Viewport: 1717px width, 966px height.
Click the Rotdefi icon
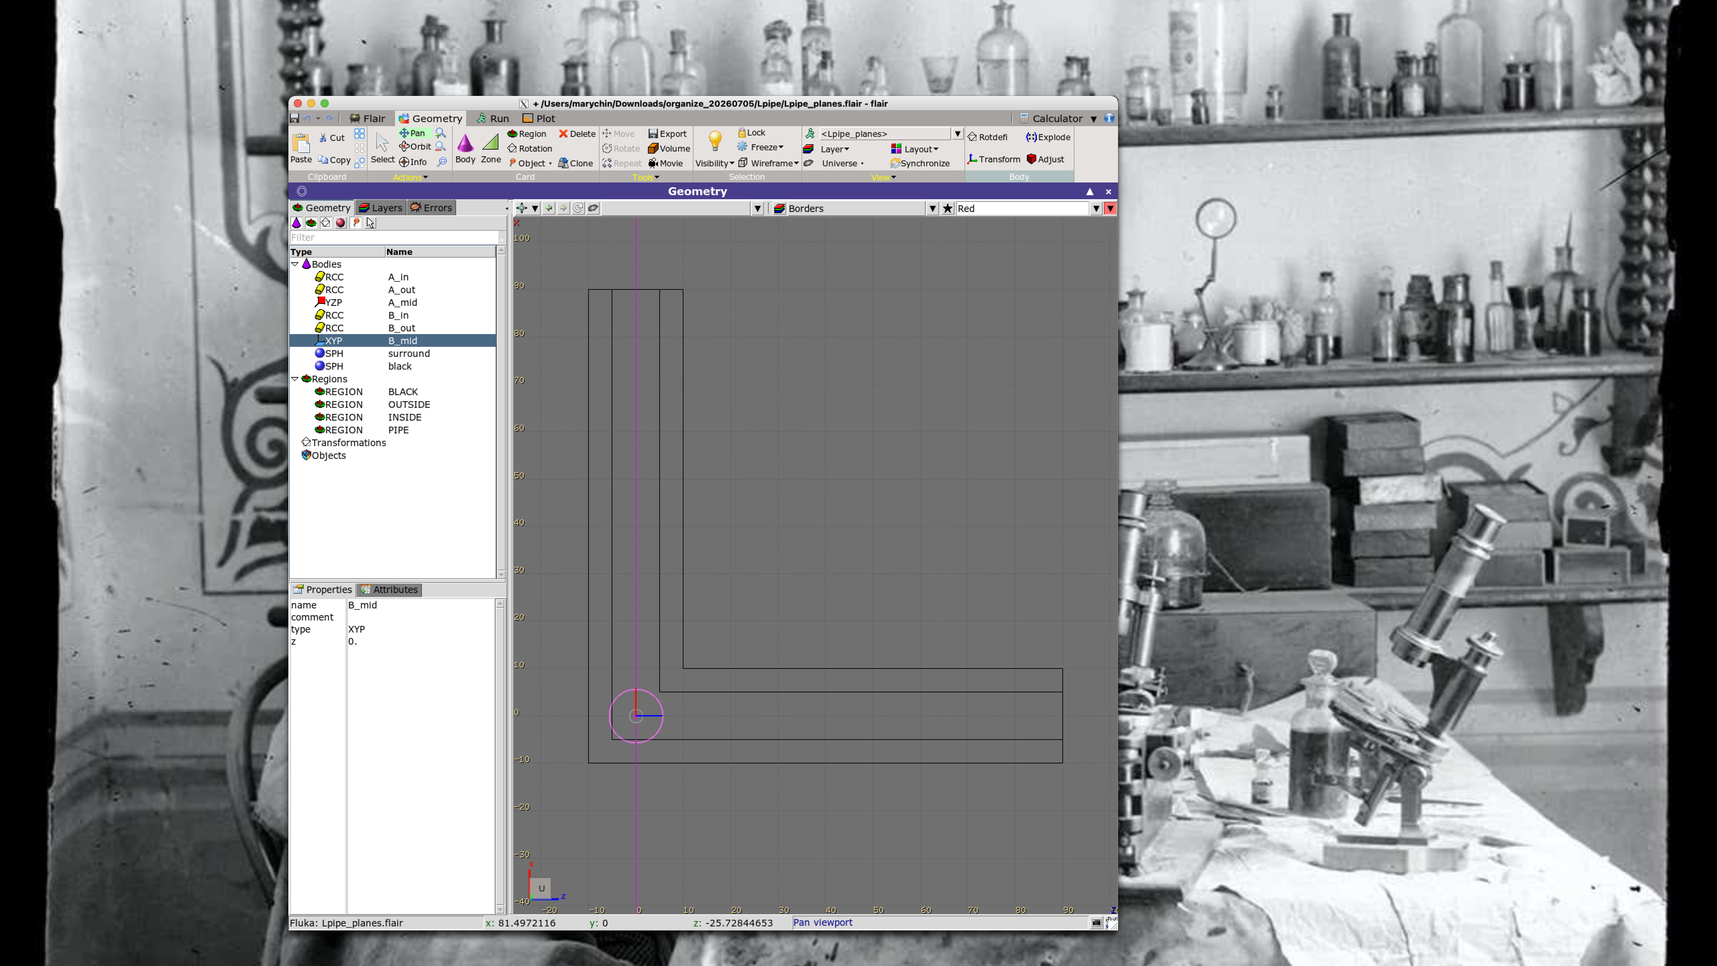973,137
